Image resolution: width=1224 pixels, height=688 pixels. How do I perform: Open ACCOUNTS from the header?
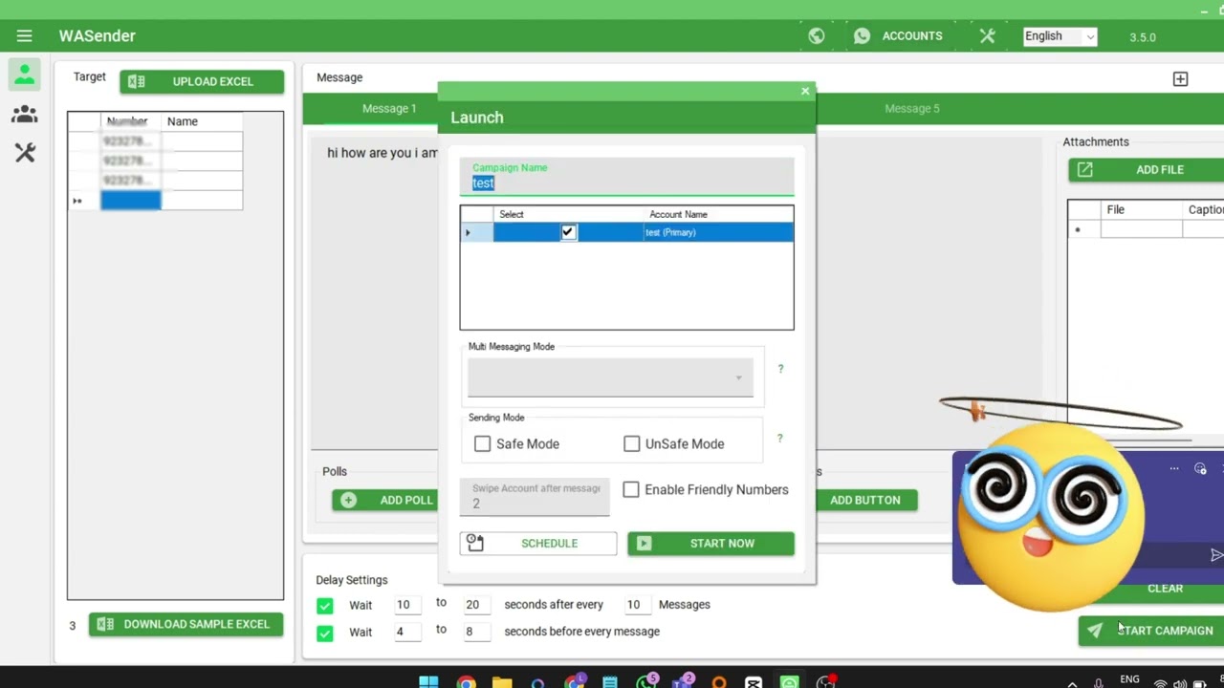[x=898, y=36]
